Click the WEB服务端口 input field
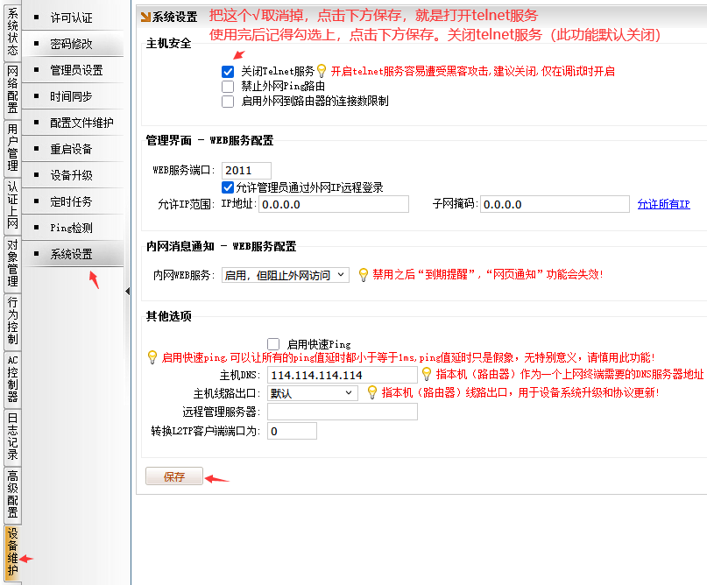 click(246, 170)
